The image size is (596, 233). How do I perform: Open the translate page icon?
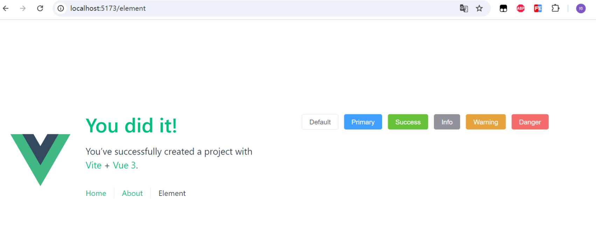point(464,8)
